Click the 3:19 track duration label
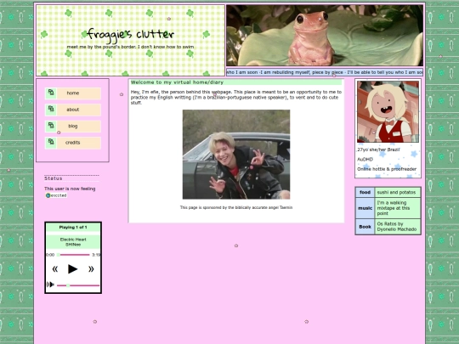This screenshot has width=459, height=344. coord(96,255)
